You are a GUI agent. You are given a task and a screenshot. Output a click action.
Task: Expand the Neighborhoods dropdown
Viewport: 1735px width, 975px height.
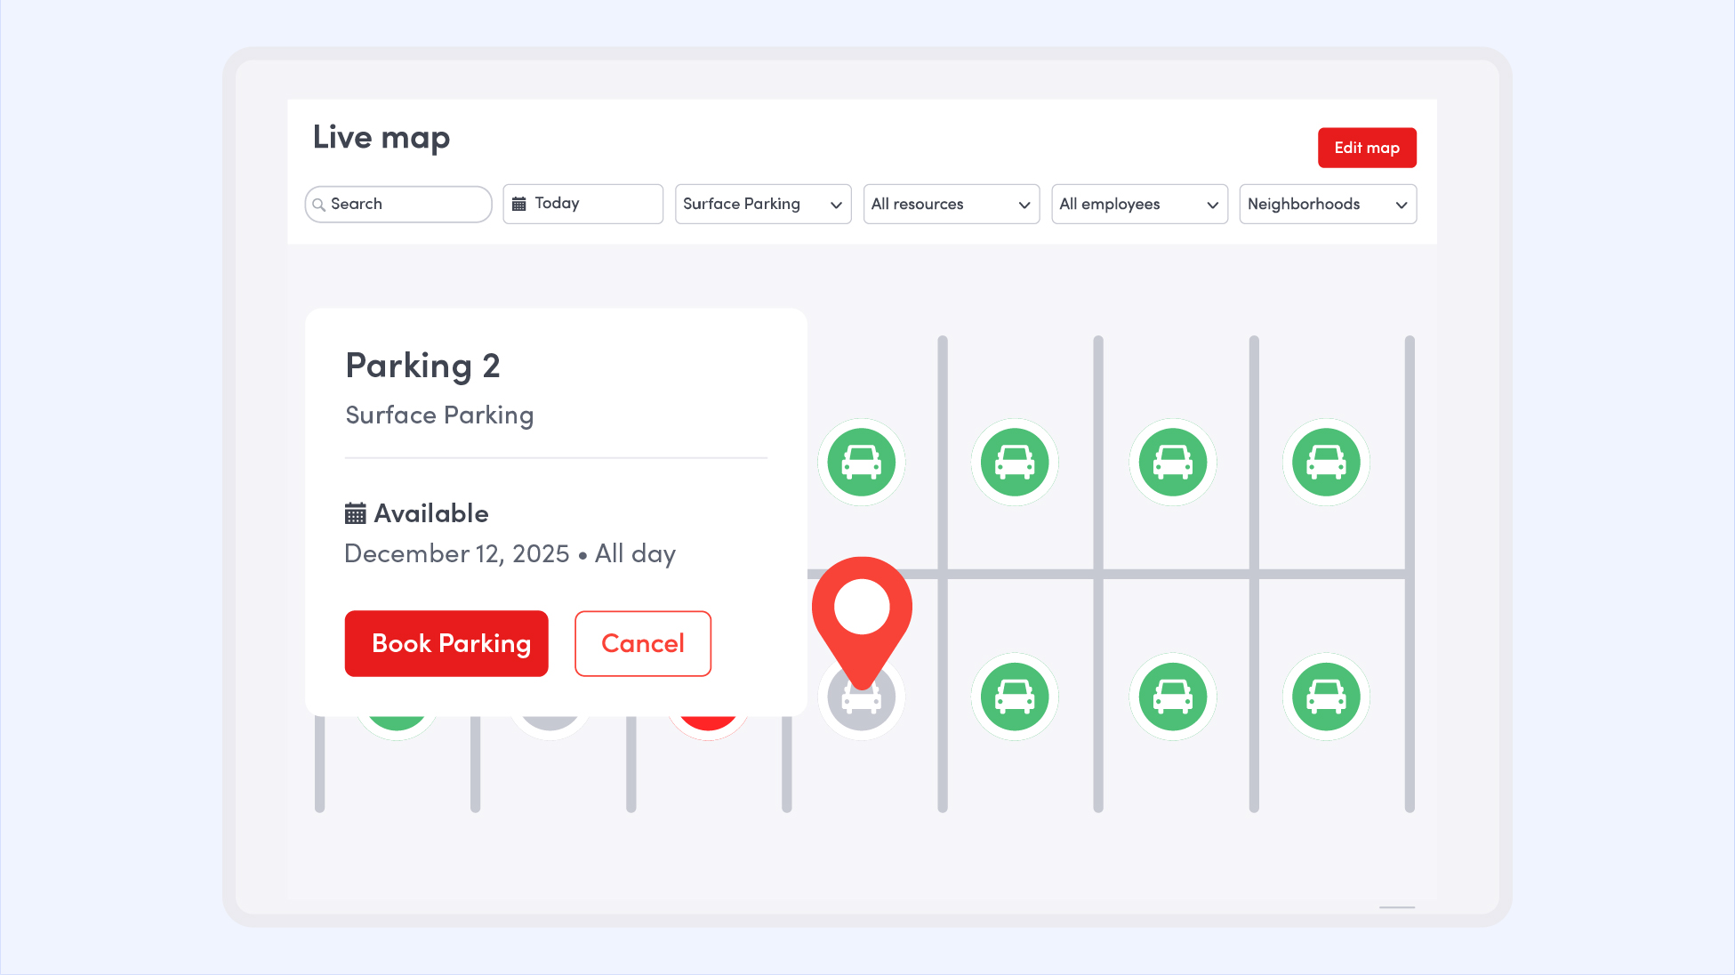click(1327, 204)
